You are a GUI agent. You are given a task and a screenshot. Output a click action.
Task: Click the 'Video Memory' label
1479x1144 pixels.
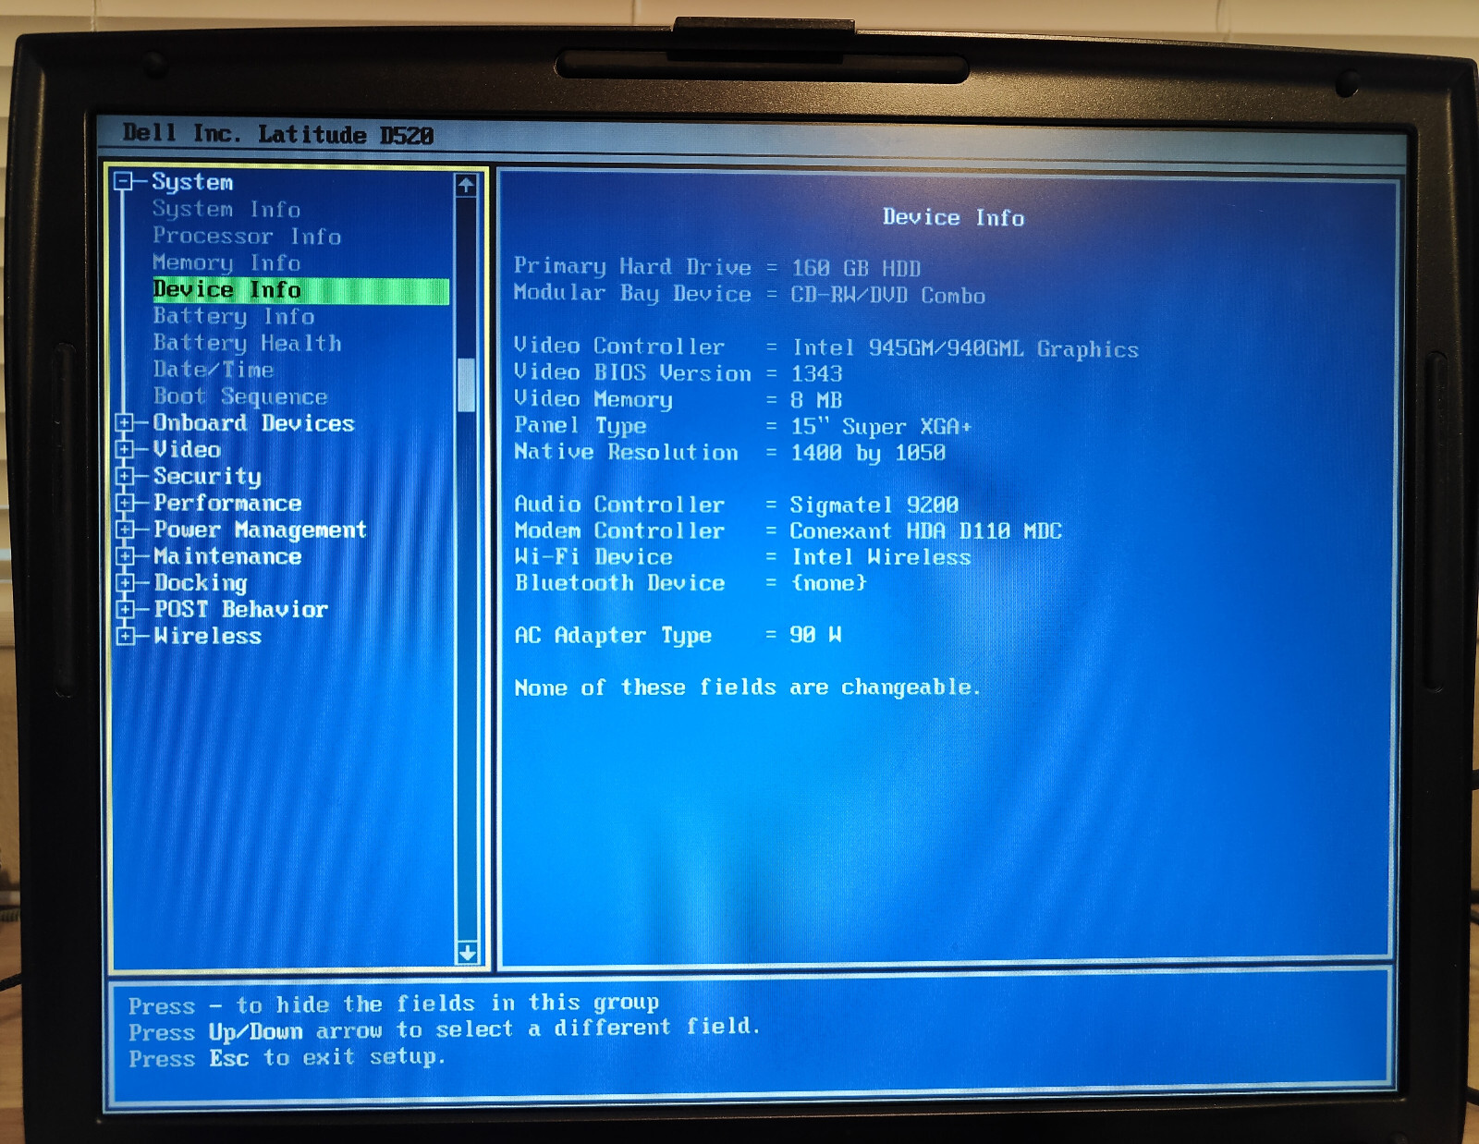[593, 399]
